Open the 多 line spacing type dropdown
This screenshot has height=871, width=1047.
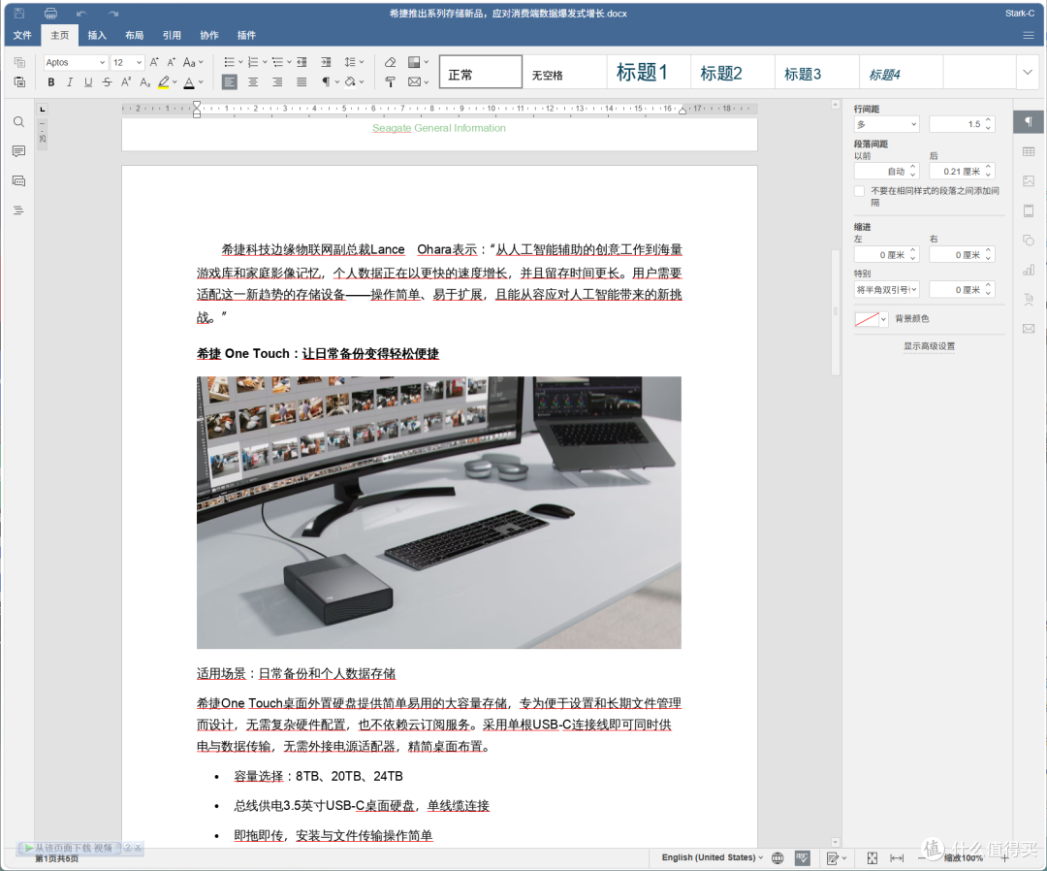coord(886,124)
